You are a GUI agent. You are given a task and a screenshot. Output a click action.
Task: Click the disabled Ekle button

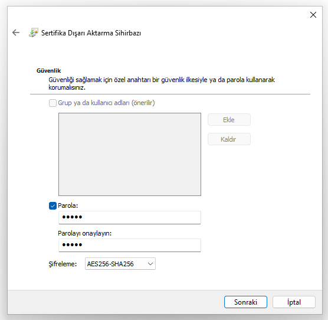coord(229,120)
